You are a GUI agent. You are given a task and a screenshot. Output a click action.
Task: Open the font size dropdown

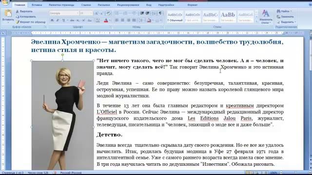pyautogui.click(x=91, y=13)
